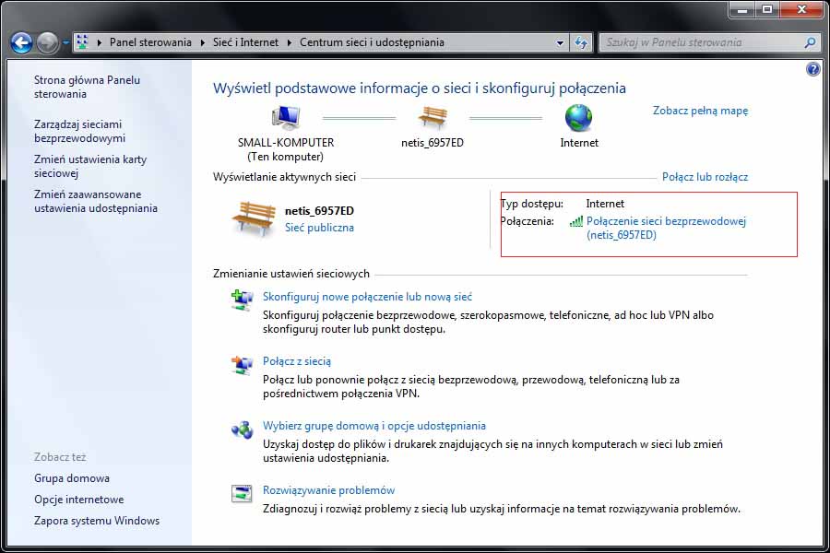830x553 pixels.
Task: Open Zobacz pełną mapę
Action: tap(700, 111)
